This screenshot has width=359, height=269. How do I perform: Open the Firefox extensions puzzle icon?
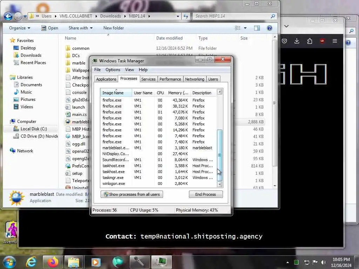[x=310, y=41]
